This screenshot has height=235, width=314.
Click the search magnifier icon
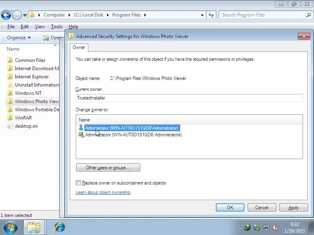[x=309, y=15]
